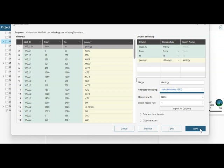Click the 2525 value in the From column
224x168 pixels.
point(47,111)
